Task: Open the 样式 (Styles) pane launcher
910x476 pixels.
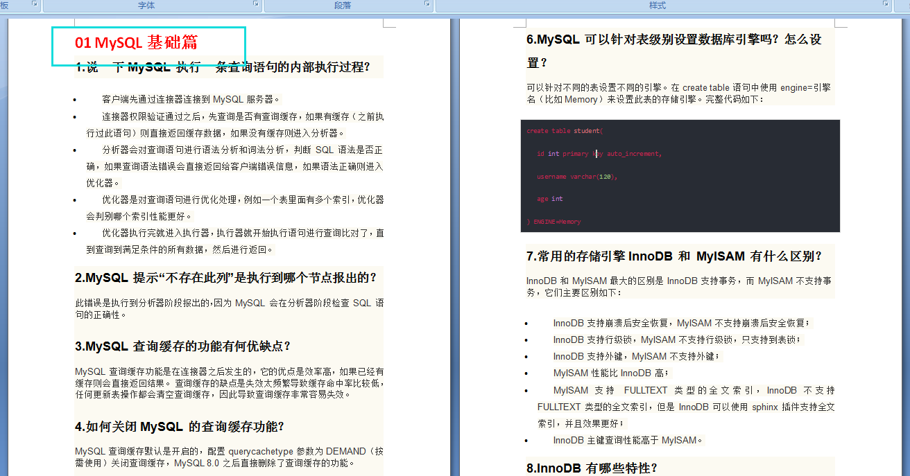Action: (x=885, y=4)
